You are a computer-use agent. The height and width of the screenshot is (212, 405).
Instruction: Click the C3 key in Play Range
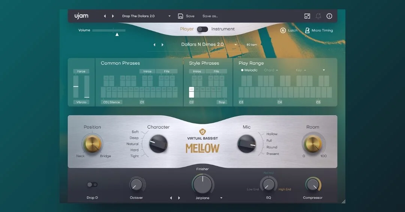click(241, 92)
